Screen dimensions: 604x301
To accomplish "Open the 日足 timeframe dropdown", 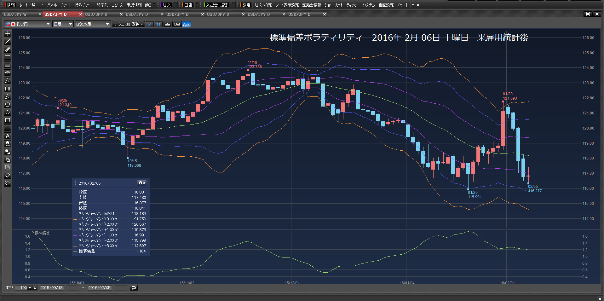I will point(63,24).
